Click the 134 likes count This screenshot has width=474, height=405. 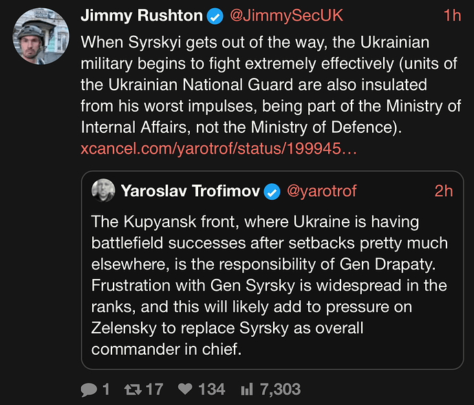click(212, 390)
